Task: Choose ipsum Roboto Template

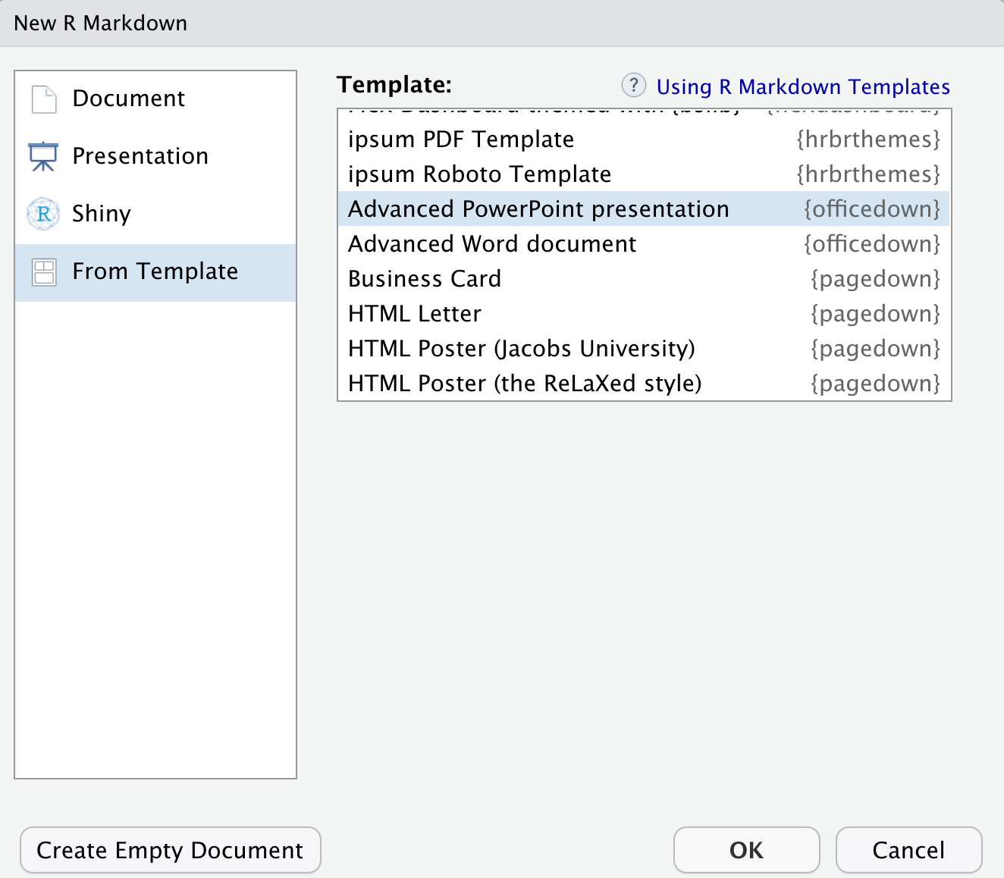Action: (x=644, y=174)
